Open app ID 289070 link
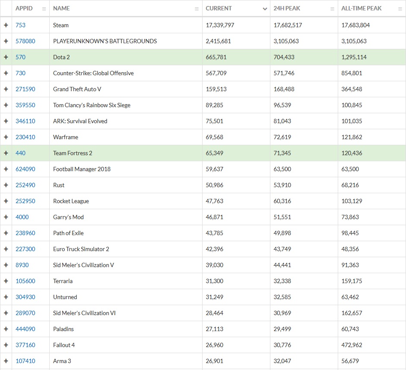Viewport: 406px width, 370px height. coord(25,313)
